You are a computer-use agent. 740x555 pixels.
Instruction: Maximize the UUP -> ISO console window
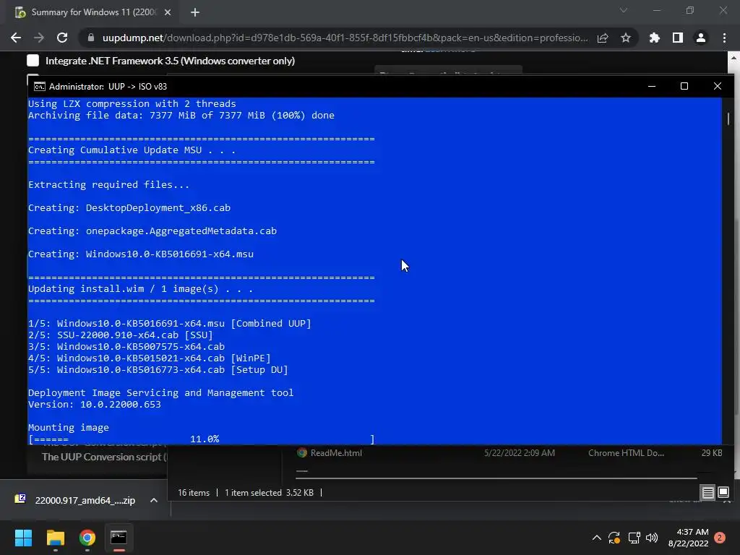coord(684,86)
